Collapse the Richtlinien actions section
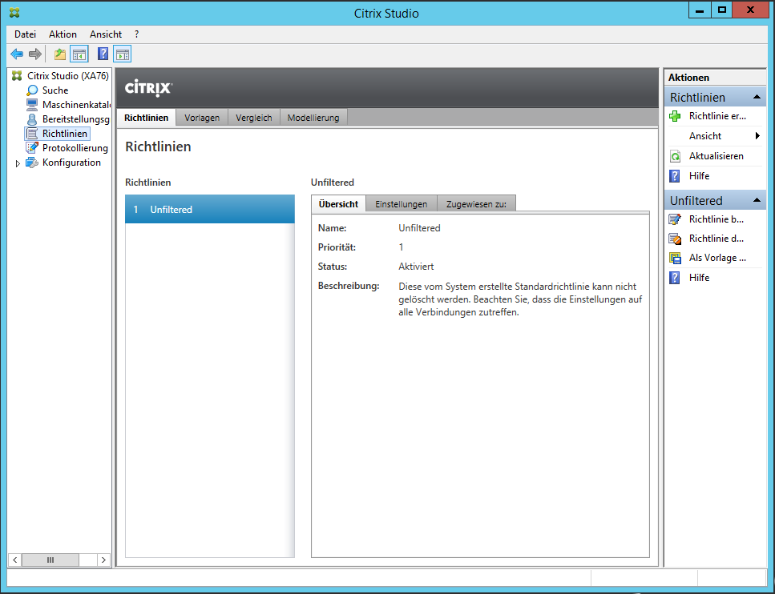The width and height of the screenshot is (775, 594). click(757, 98)
